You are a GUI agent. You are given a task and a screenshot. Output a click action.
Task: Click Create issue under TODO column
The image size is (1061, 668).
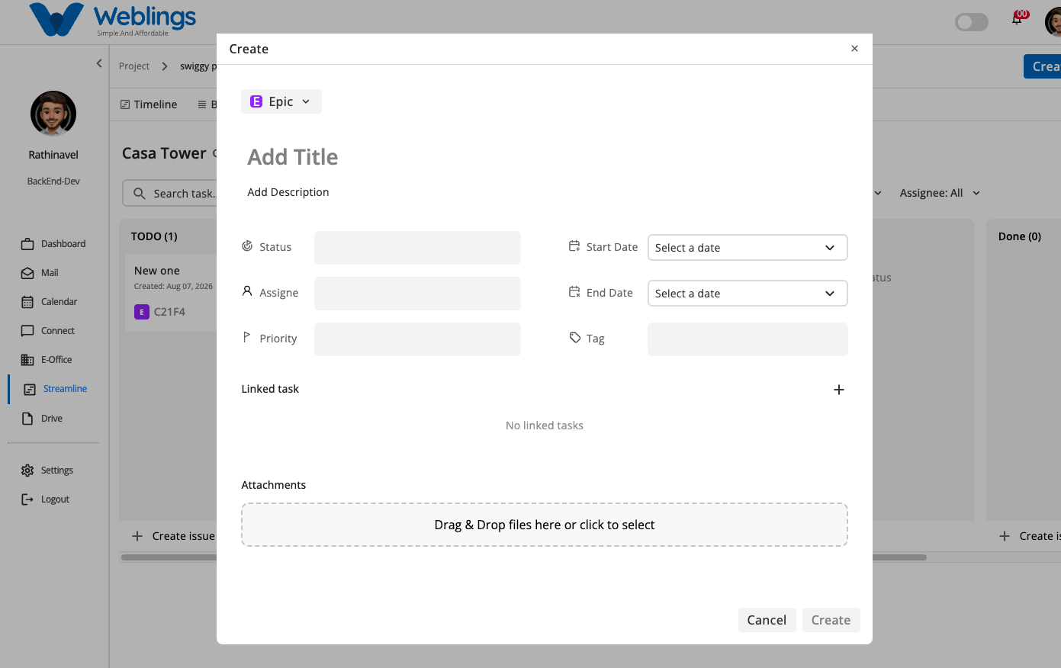[x=174, y=536]
